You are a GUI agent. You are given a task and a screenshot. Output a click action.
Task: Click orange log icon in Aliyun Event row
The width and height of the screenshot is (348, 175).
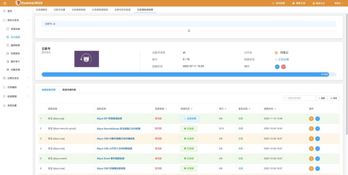click(x=312, y=158)
